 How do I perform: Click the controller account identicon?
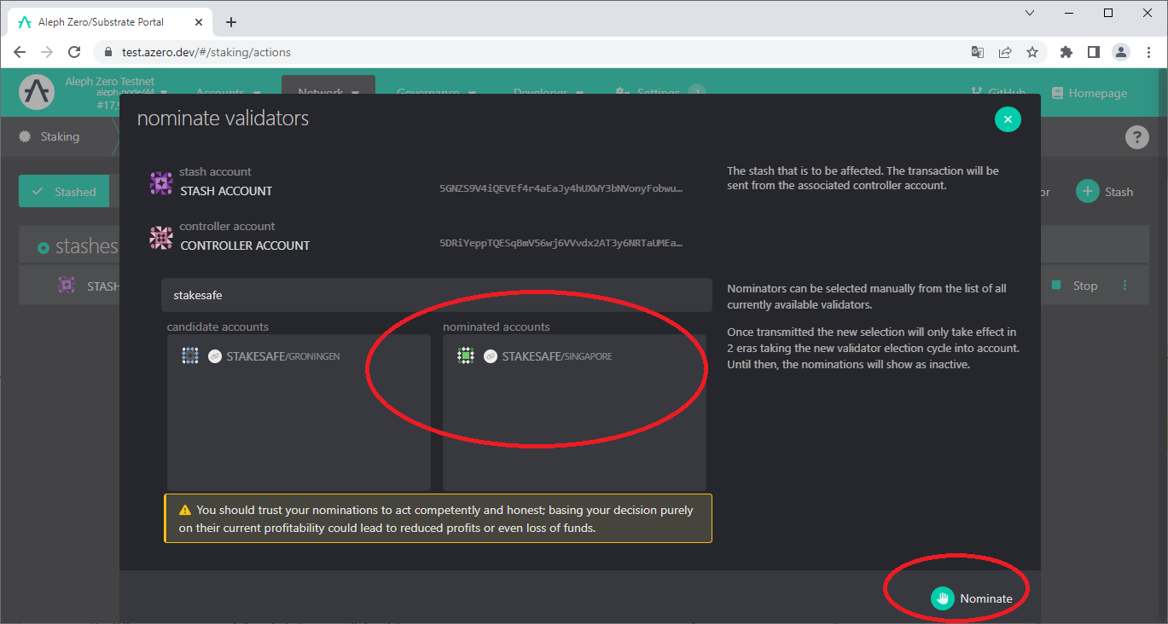[x=161, y=238]
